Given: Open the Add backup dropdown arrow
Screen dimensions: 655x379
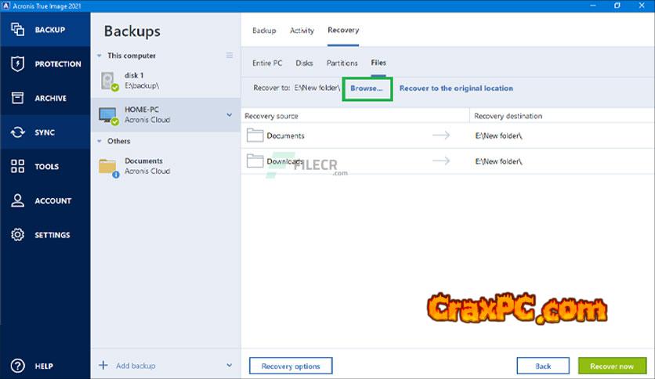Looking at the screenshot, I should (229, 366).
